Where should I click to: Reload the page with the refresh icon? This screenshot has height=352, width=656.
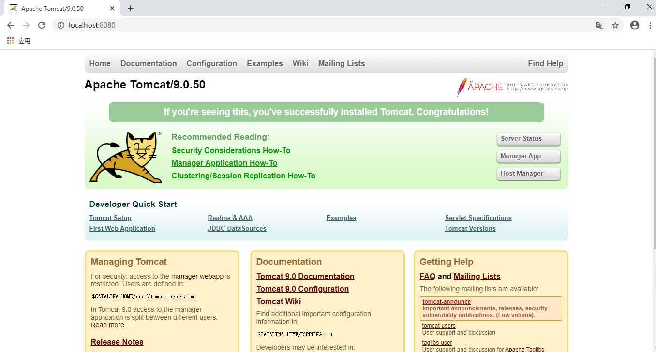coord(42,25)
